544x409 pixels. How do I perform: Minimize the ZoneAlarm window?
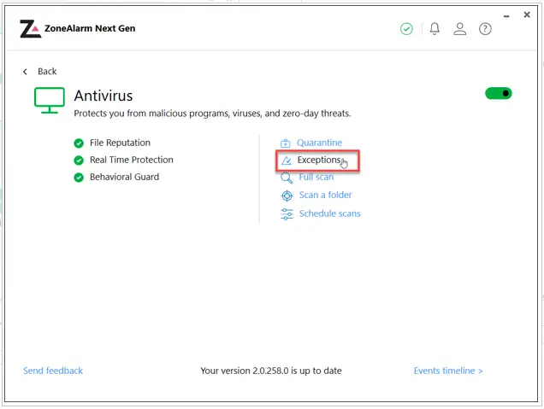(x=506, y=16)
